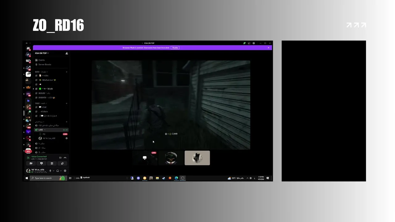Click the Discord Inbox icon in title bar
The height and width of the screenshot is (222, 395).
pyautogui.click(x=249, y=43)
